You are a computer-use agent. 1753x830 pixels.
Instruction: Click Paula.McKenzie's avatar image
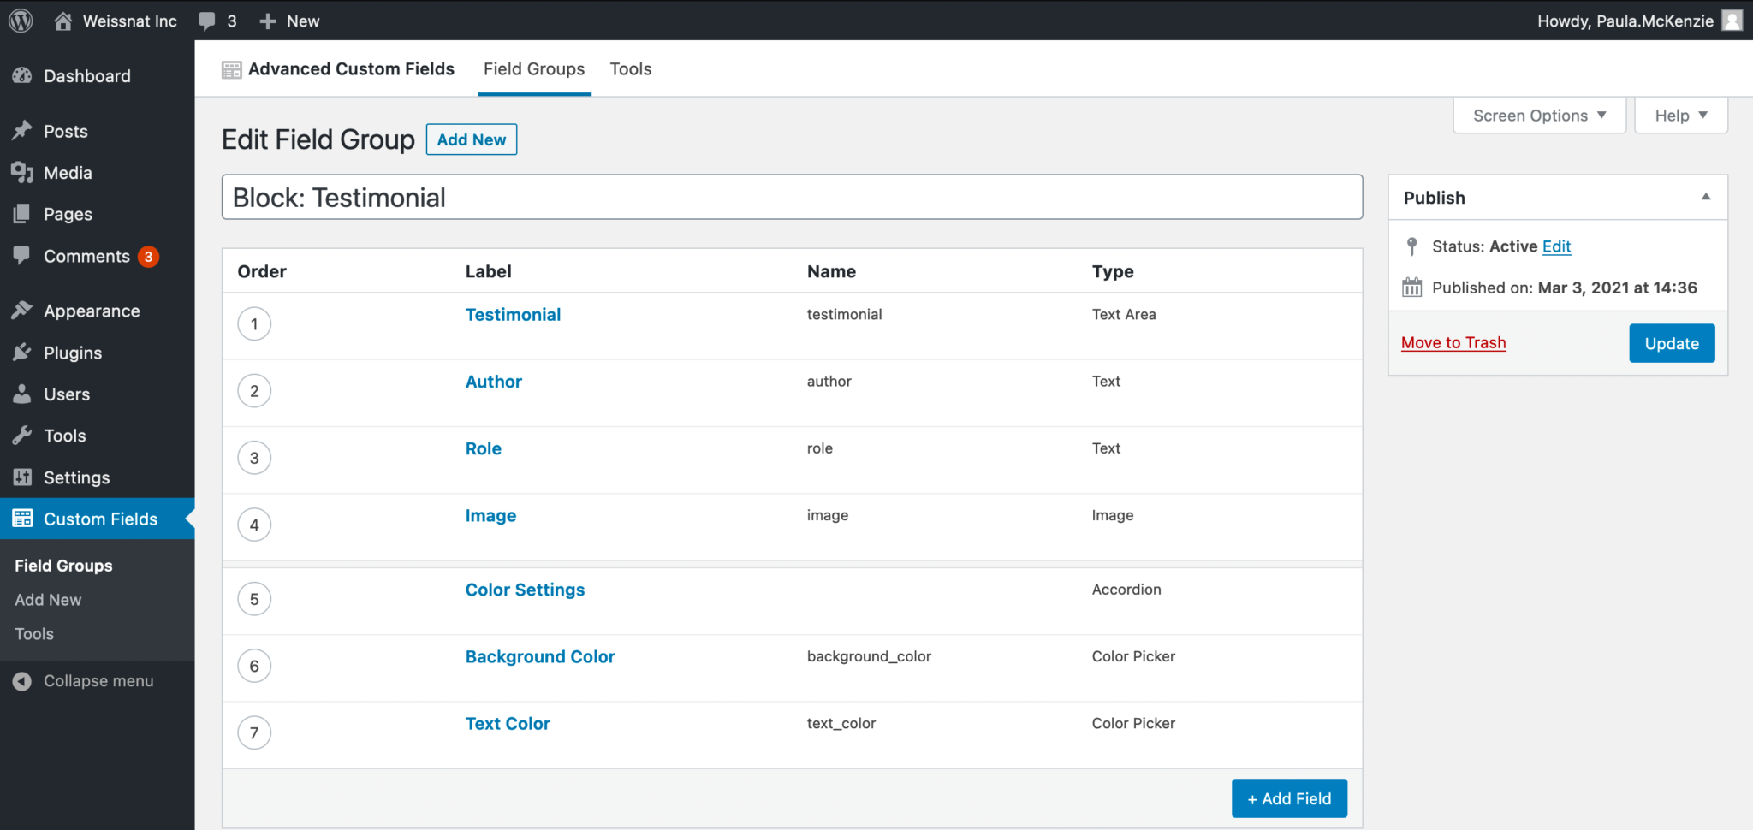[x=1732, y=20]
